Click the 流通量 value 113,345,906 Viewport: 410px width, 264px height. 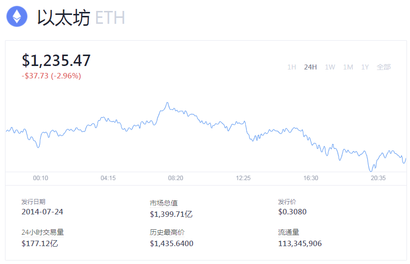point(300,243)
